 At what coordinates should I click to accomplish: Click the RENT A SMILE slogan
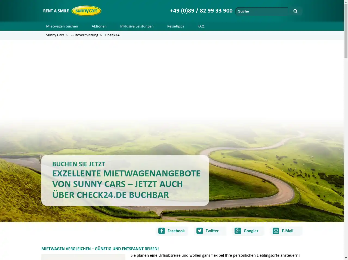click(56, 11)
